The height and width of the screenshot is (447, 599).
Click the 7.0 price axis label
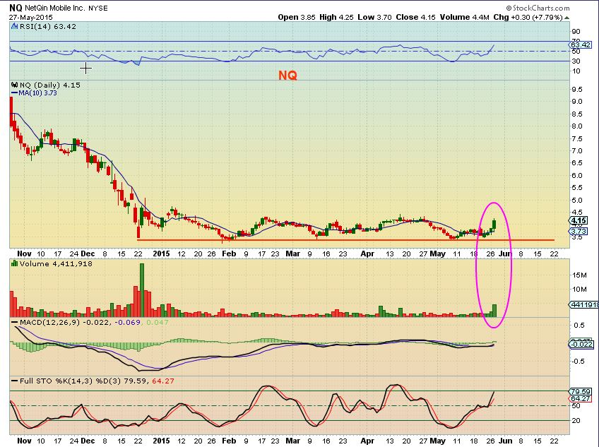(x=577, y=151)
